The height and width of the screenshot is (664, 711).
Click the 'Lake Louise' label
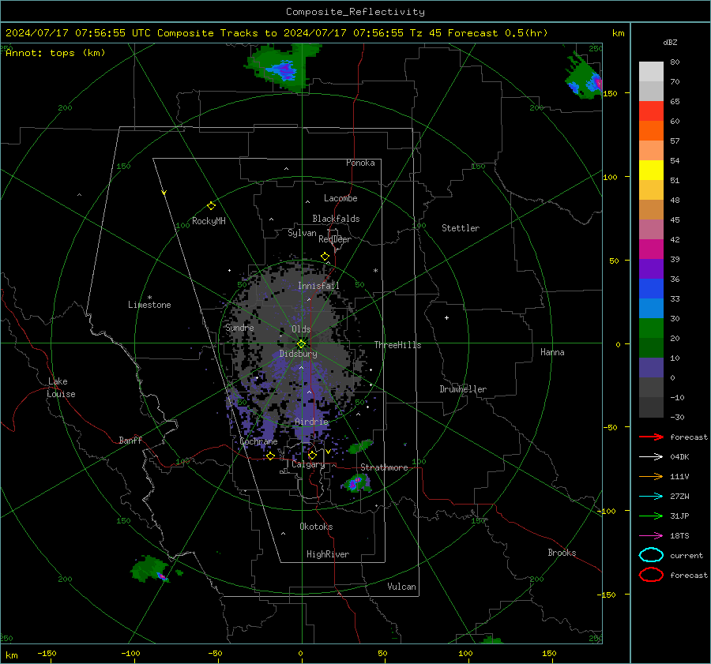[x=61, y=388]
